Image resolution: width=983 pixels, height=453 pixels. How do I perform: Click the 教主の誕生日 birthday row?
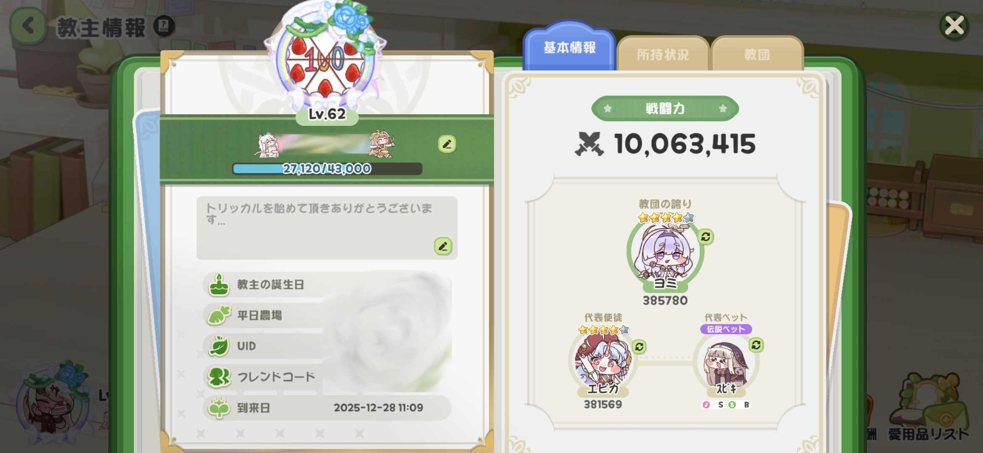pyautogui.click(x=327, y=285)
